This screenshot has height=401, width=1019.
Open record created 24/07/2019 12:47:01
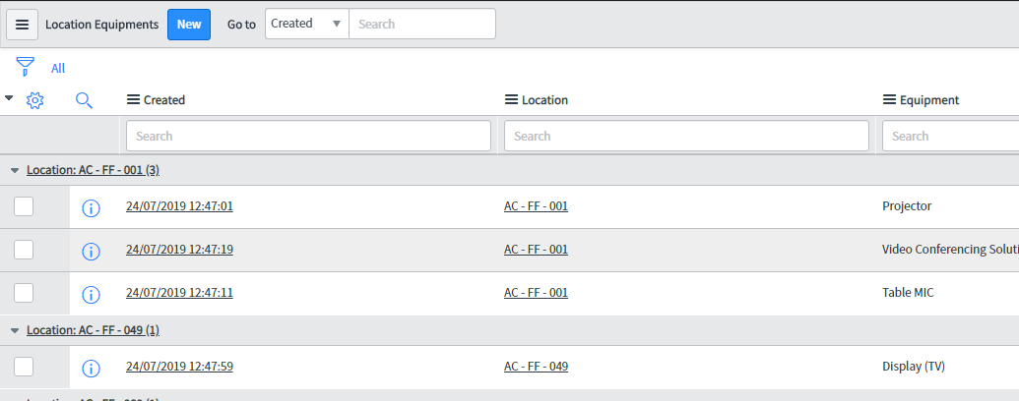click(x=179, y=206)
